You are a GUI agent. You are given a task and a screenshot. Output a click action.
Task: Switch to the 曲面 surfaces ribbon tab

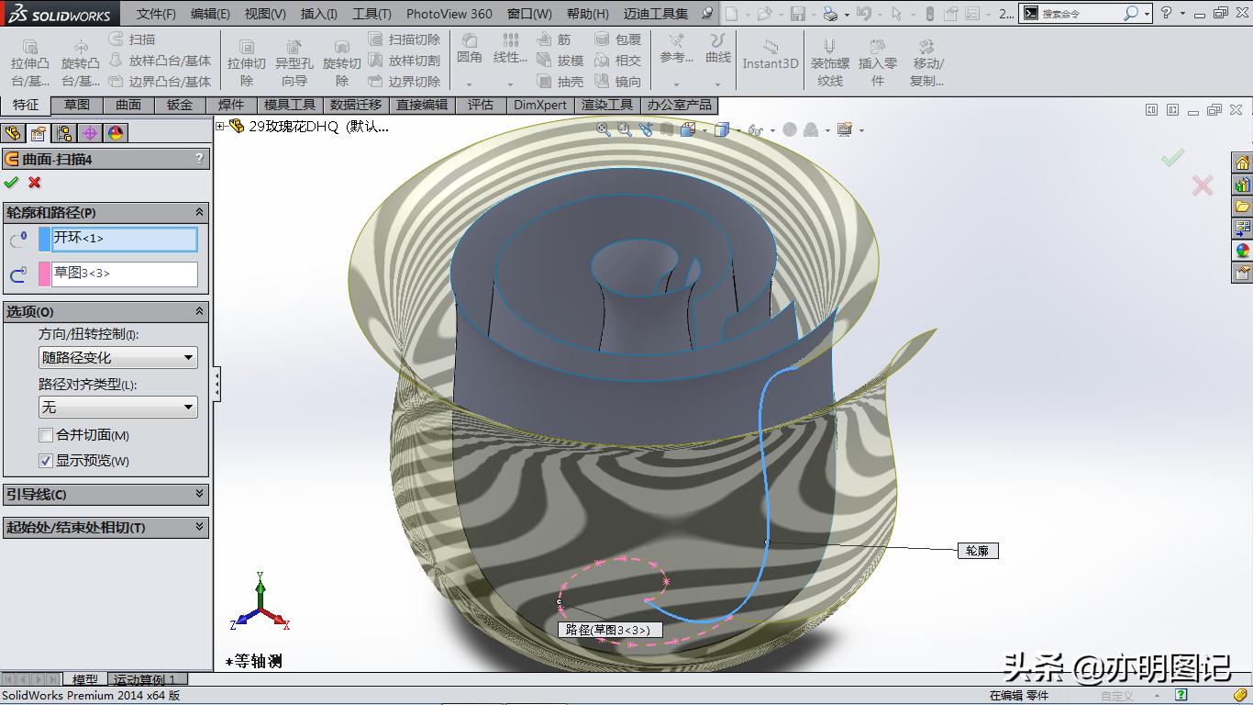pyautogui.click(x=128, y=105)
